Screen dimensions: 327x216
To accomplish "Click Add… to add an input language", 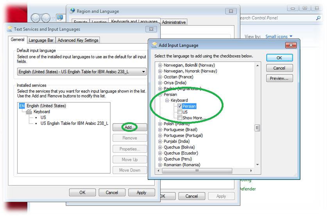I will pyautogui.click(x=130, y=127).
